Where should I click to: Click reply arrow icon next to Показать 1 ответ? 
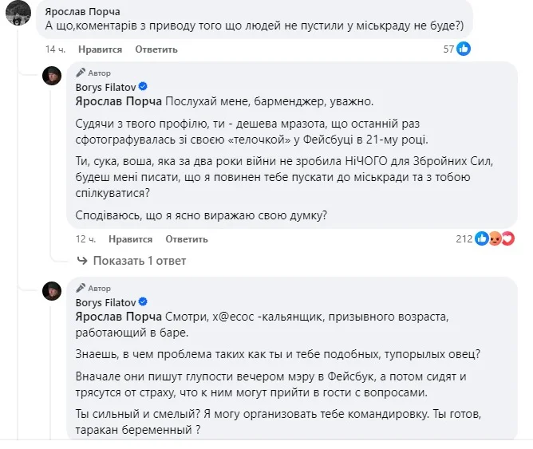81,261
